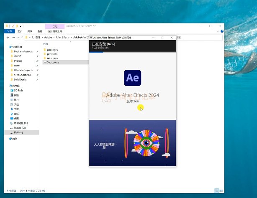Click the installation progress bar

(132, 52)
